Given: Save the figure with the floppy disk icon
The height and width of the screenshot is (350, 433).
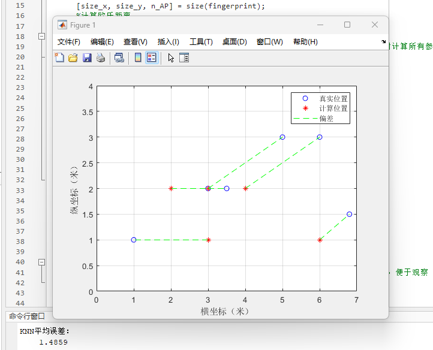Looking at the screenshot, I should click(x=87, y=58).
